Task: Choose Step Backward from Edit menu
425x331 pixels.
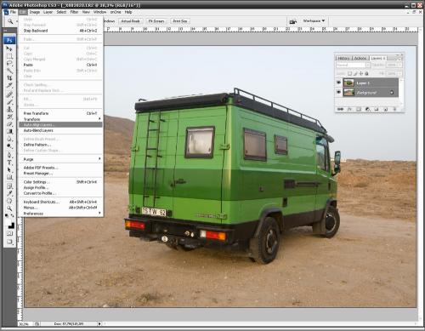Action: [60, 31]
